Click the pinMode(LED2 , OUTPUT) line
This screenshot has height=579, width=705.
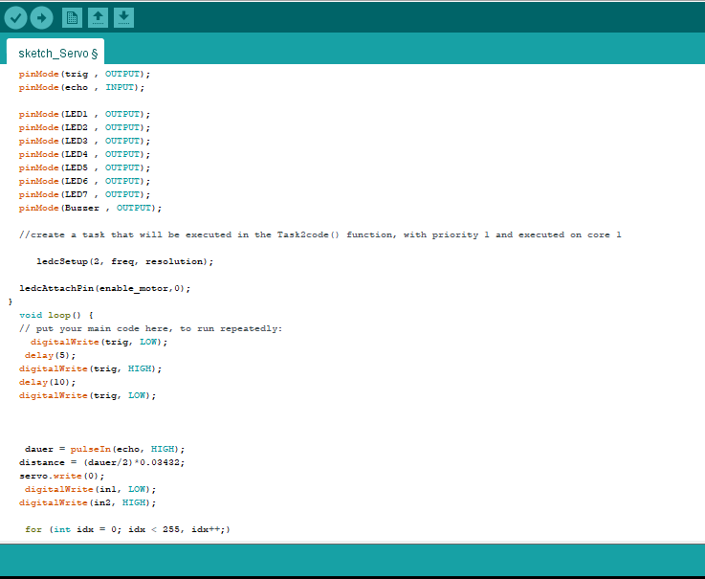point(84,128)
